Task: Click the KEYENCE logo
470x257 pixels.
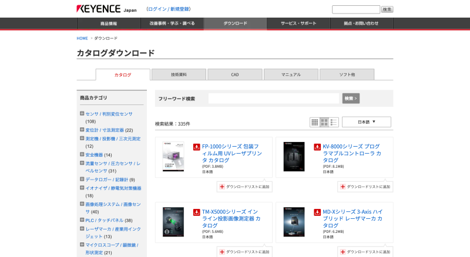Action: coord(99,9)
